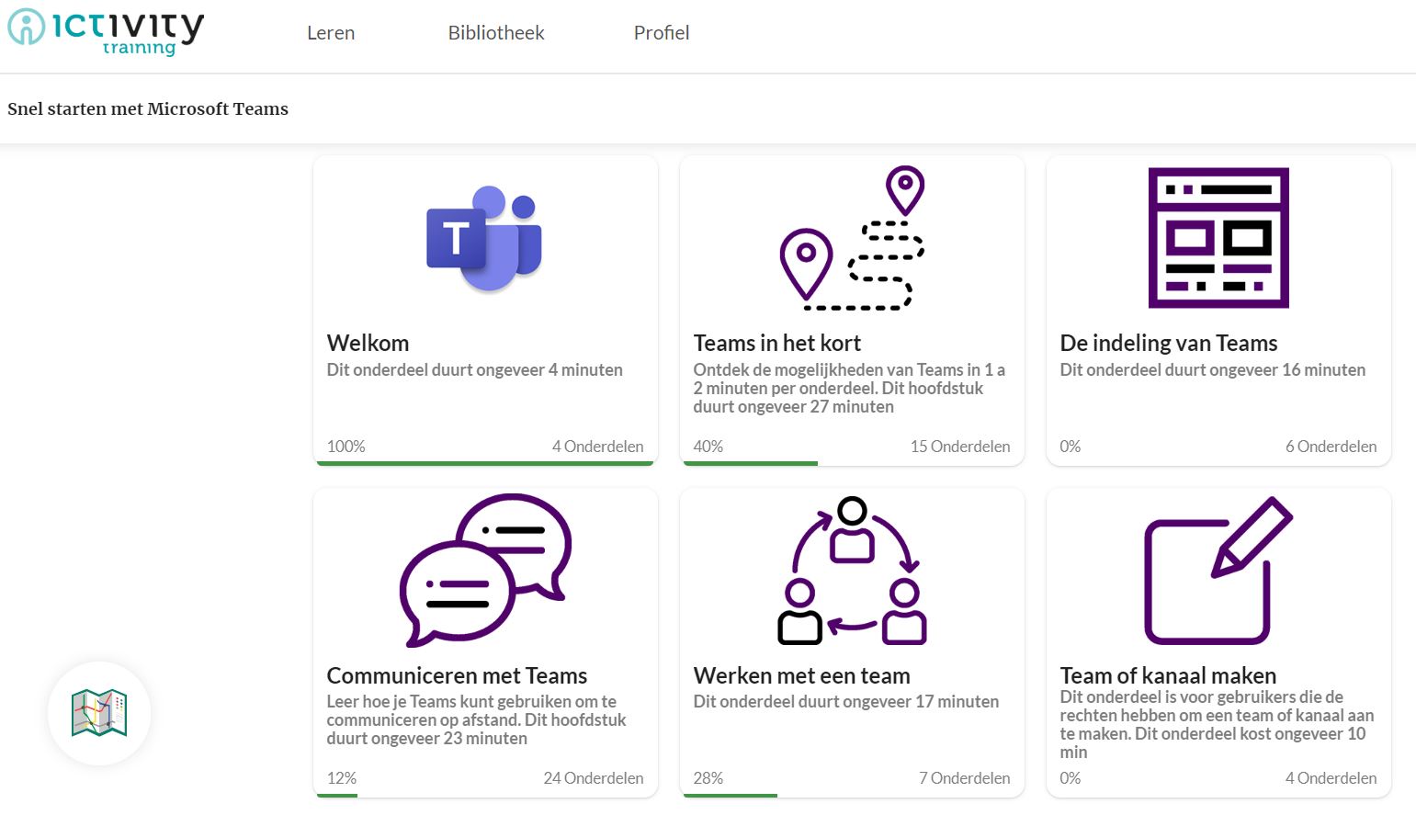Click "15 Onderdelen" count
Image resolution: width=1416 pixels, height=815 pixels.
tap(960, 446)
